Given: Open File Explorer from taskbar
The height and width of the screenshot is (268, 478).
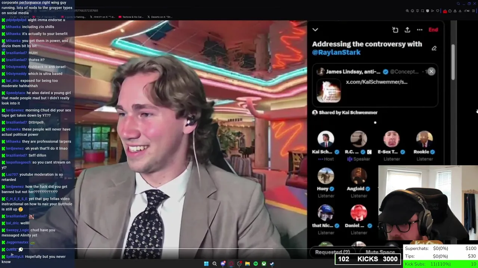Looking at the screenshot, I should coord(247,264).
